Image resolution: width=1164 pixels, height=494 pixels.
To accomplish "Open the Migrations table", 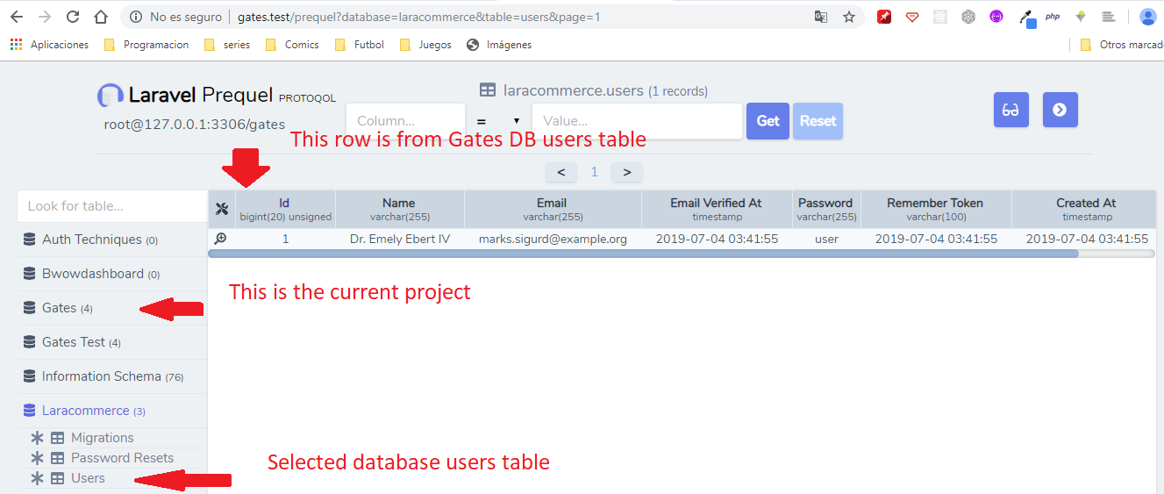I will click(102, 438).
